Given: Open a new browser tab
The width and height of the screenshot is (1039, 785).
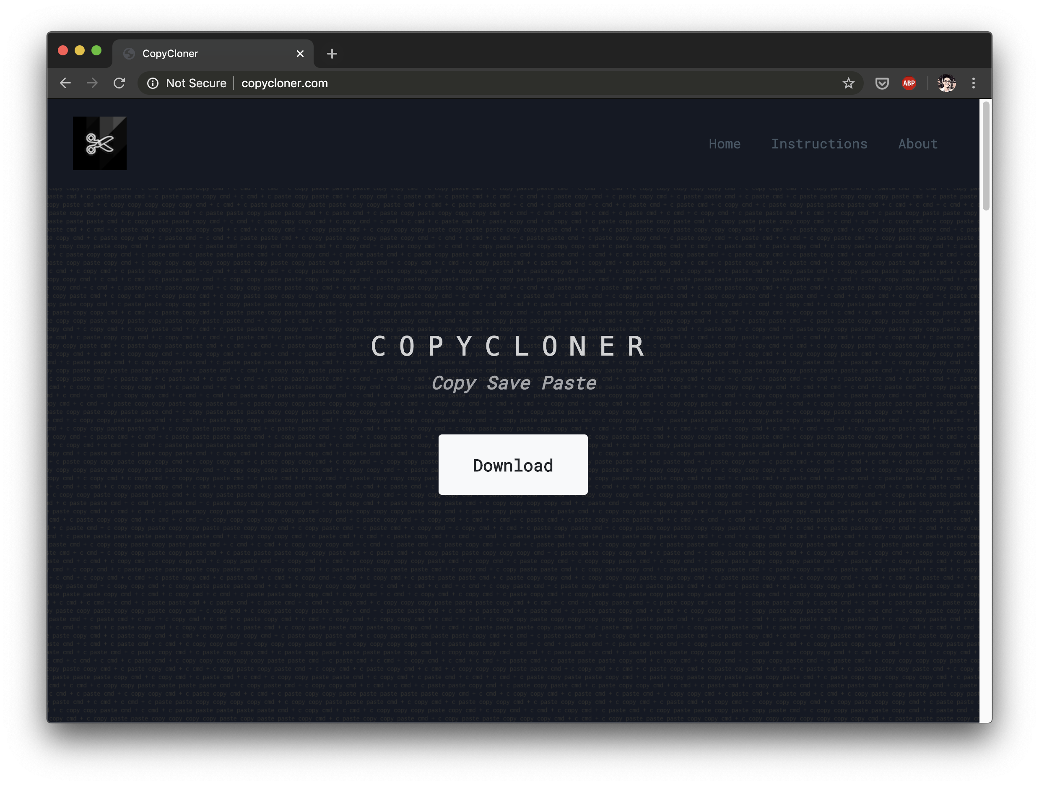Looking at the screenshot, I should click(x=332, y=54).
